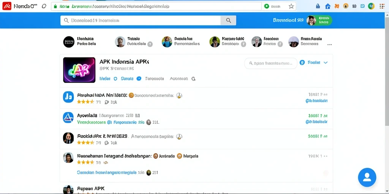This screenshot has height=194, width=389.
Task: Click the floating blue user button
Action: pos(367,177)
